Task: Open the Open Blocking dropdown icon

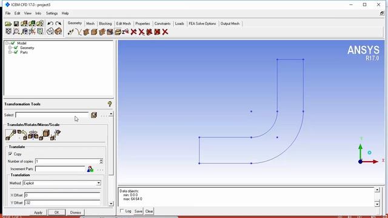Action: tap(40, 24)
